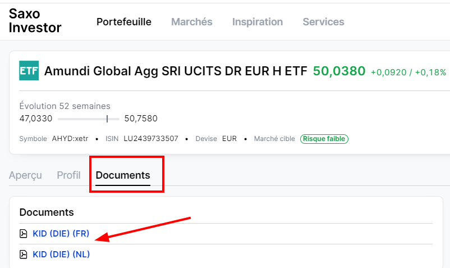
Task: Switch to the Aperçu tab
Action: tap(25, 175)
